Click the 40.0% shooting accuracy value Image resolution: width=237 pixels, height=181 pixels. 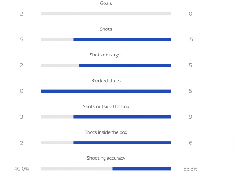21,169
